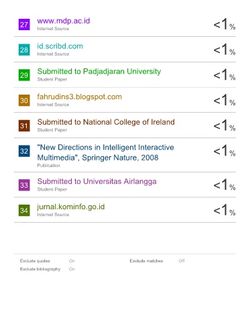Open the www.mdp.ac.id source link
Image resolution: width=248 pixels, height=322 pixels.
click(64, 21)
